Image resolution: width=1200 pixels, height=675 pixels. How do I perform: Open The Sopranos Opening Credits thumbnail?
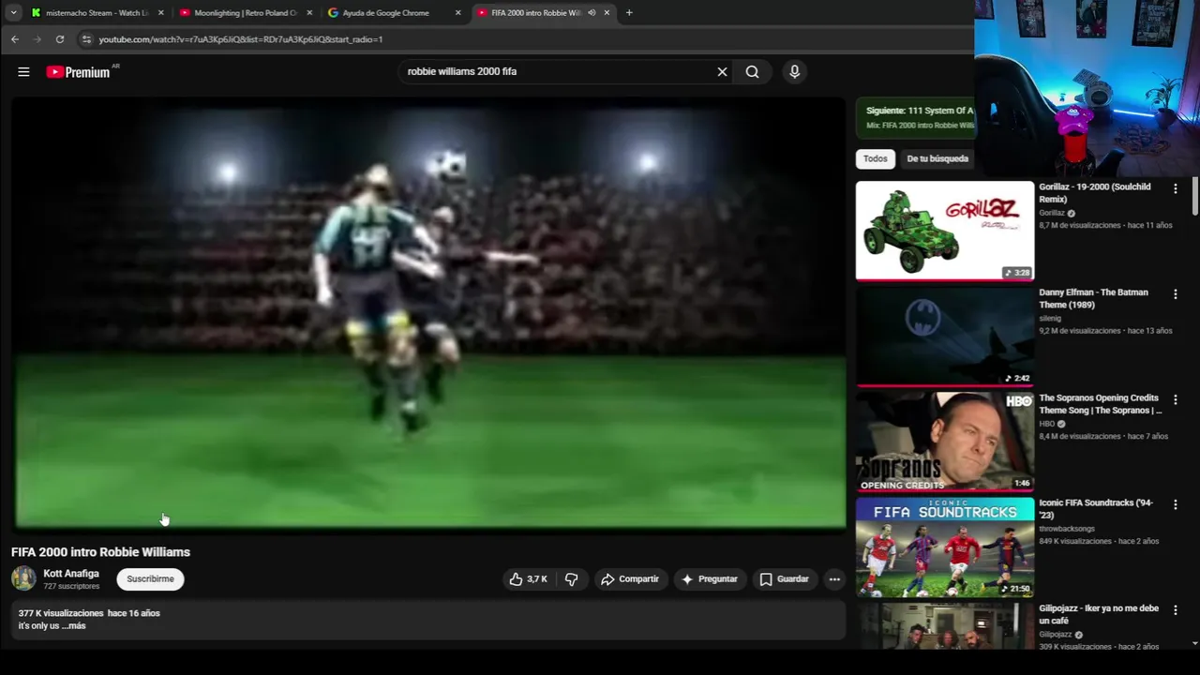[944, 442]
